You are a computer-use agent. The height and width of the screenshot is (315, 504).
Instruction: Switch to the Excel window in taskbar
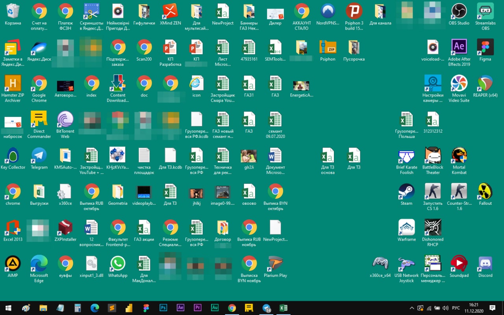(x=283, y=308)
